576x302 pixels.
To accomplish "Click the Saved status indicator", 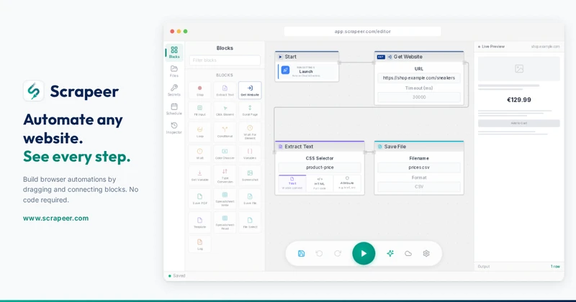I will (176, 276).
